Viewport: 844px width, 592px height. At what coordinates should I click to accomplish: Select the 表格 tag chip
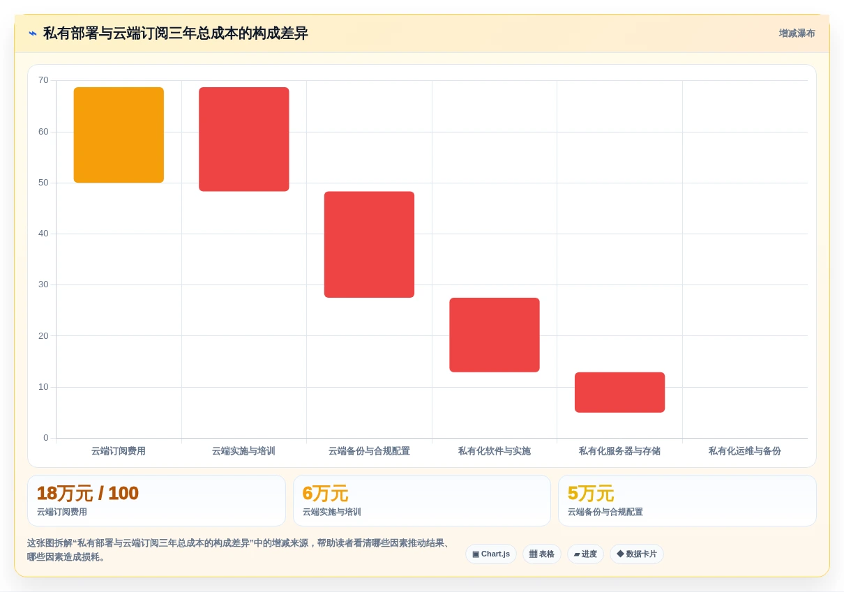tap(542, 554)
